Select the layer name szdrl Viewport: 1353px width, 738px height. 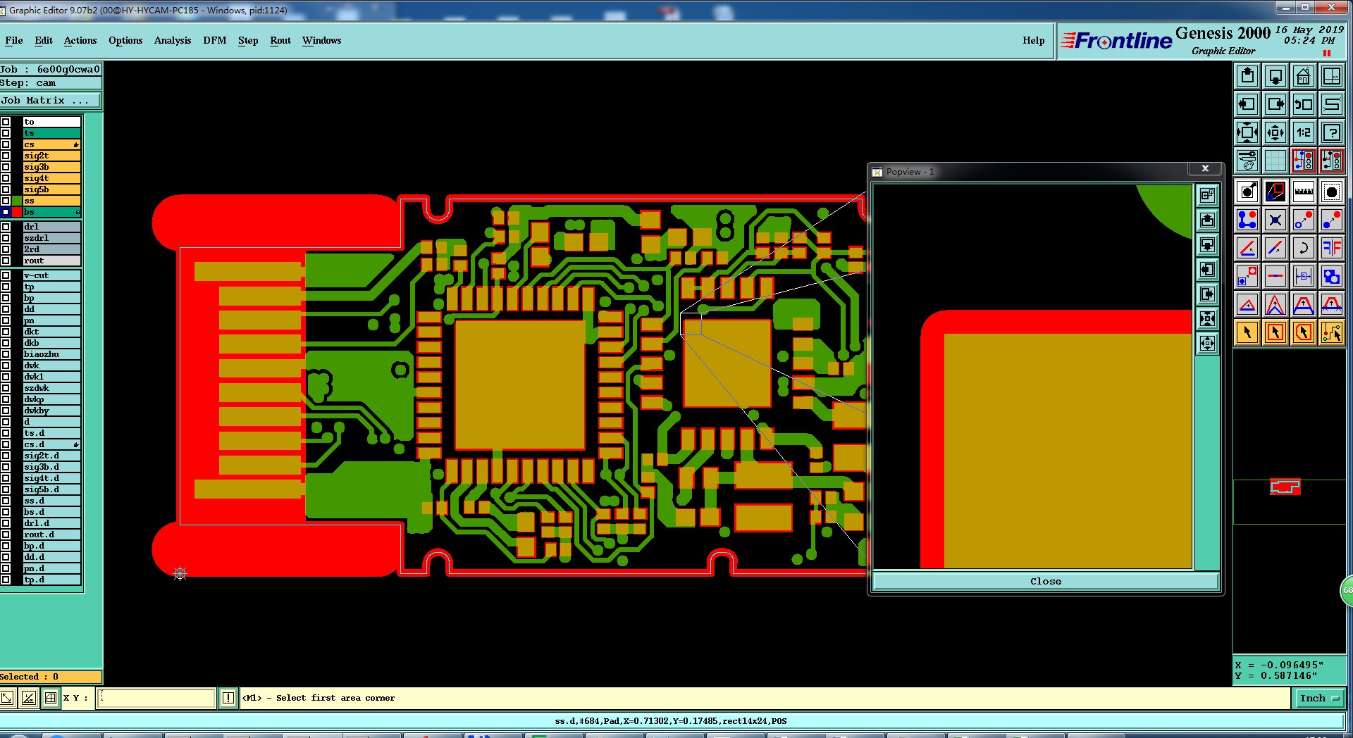(x=52, y=238)
